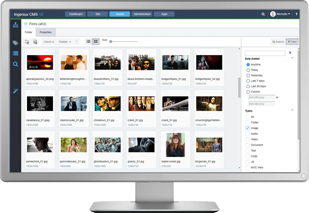
Task: Open the magic wand sidebar tool
Action: click(16, 91)
